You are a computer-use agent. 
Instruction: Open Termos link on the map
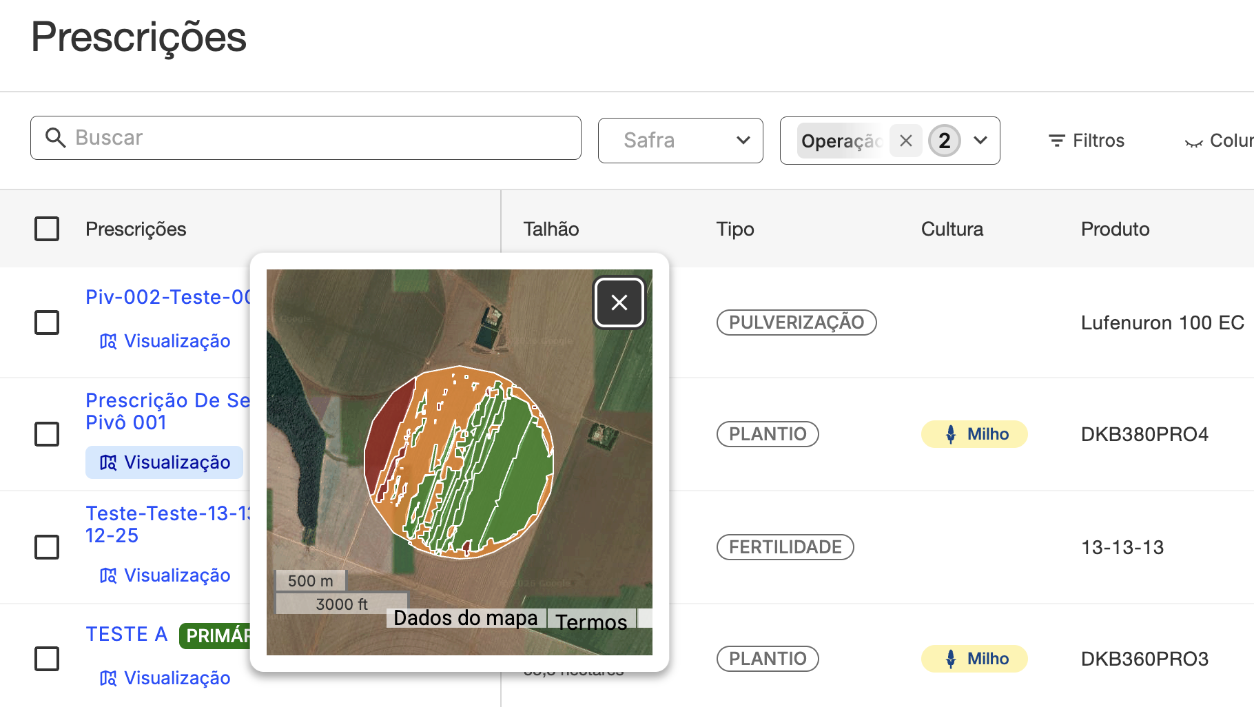click(x=591, y=622)
